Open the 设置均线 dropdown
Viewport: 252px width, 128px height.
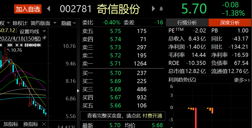click(x=33, y=31)
